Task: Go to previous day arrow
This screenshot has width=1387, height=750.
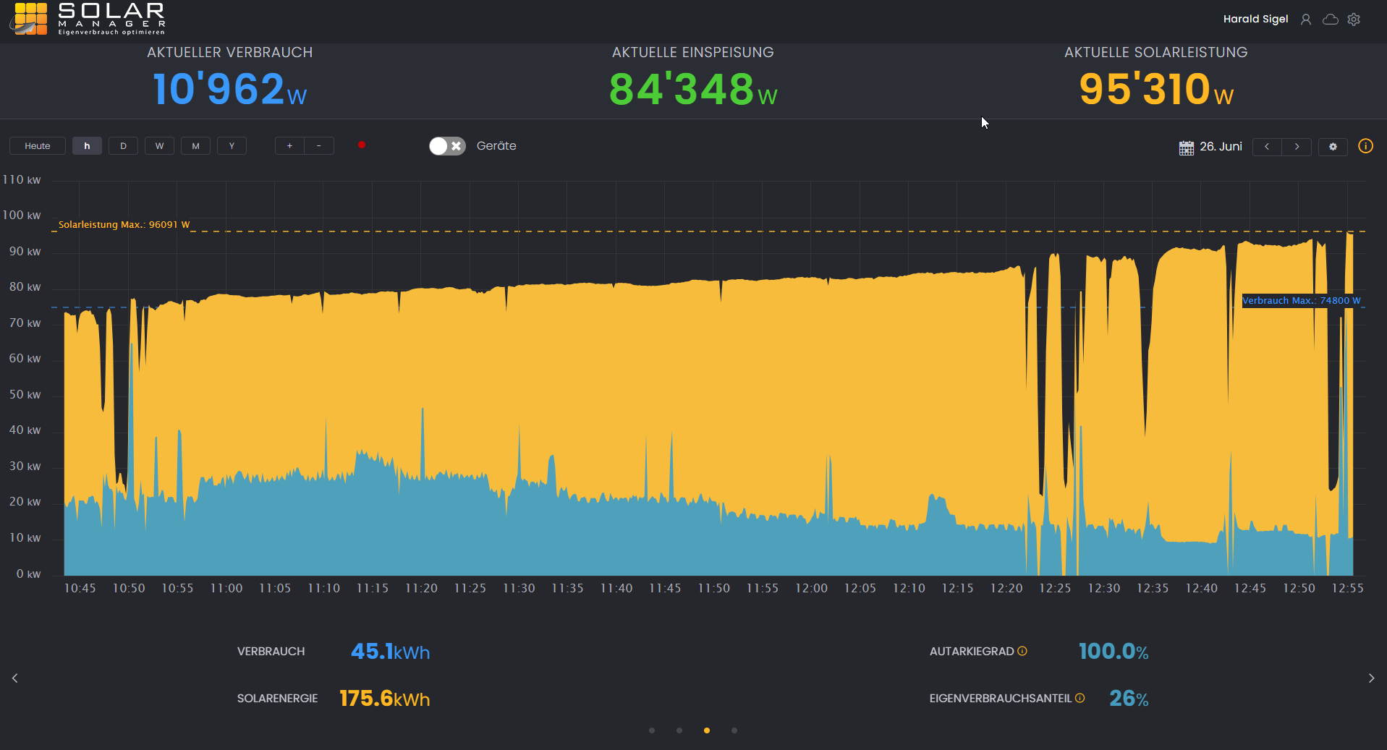Action: point(1267,147)
